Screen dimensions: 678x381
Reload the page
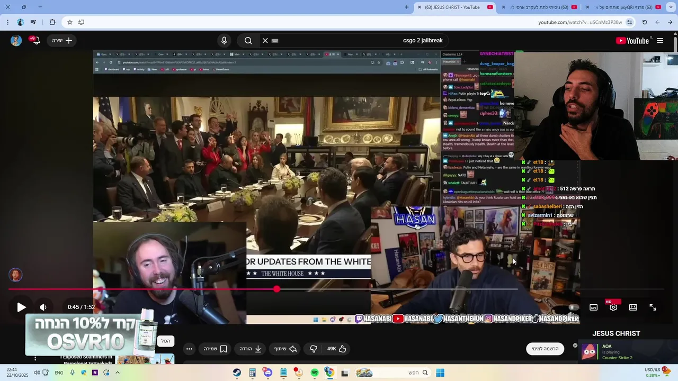[645, 22]
